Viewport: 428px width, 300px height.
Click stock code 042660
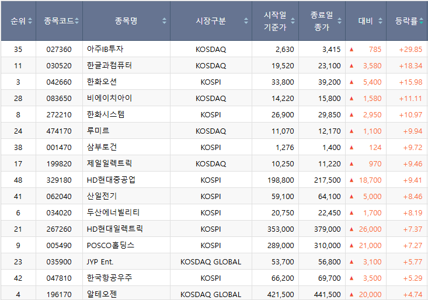pyautogui.click(x=59, y=82)
